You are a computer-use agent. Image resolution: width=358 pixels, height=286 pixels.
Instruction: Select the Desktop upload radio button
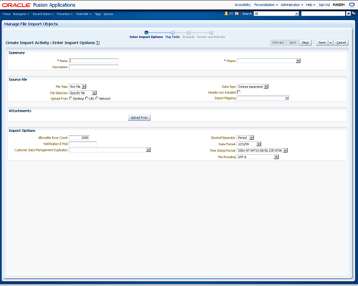click(x=70, y=98)
